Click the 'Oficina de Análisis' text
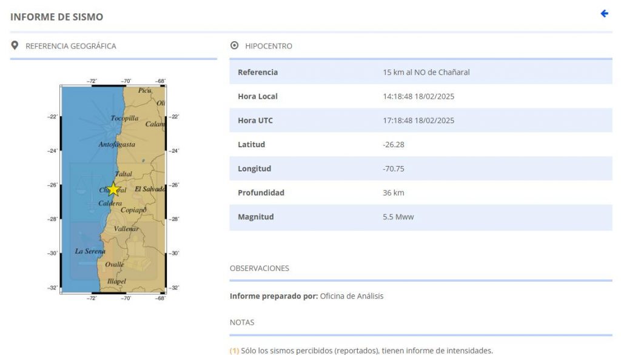This screenshot has width=621, height=355. tap(351, 296)
